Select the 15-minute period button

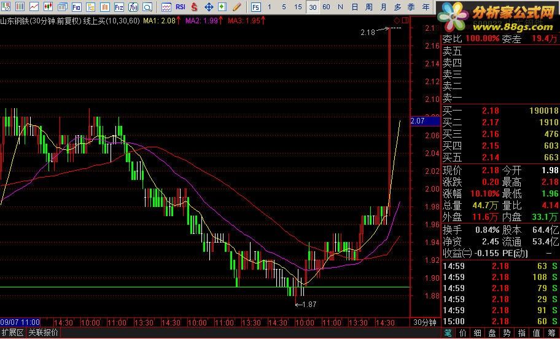click(x=298, y=7)
